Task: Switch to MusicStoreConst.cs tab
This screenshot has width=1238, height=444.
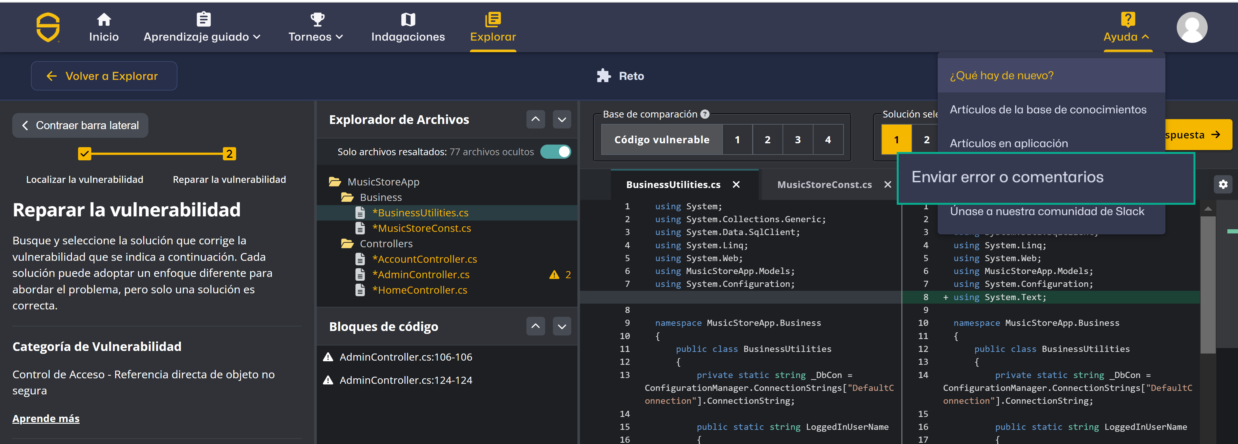Action: click(x=824, y=184)
